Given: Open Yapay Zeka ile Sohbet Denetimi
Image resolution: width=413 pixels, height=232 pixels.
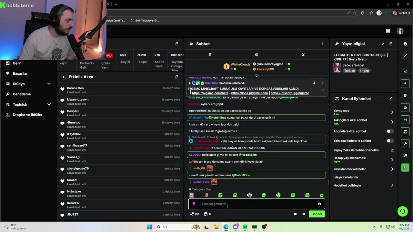Looking at the screenshot, I should click(x=363, y=150).
